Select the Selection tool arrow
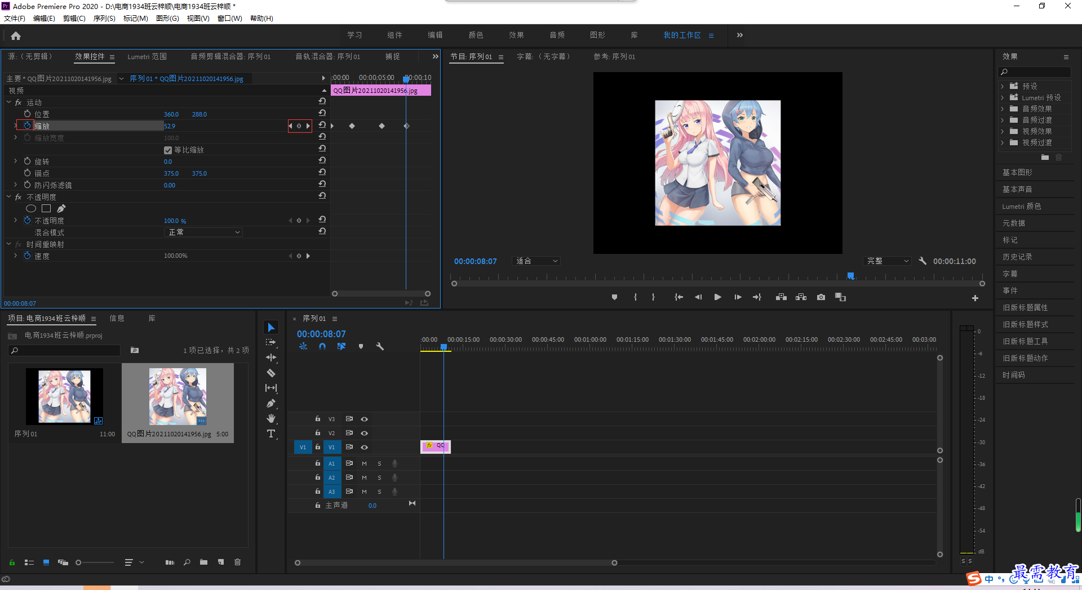 point(271,328)
